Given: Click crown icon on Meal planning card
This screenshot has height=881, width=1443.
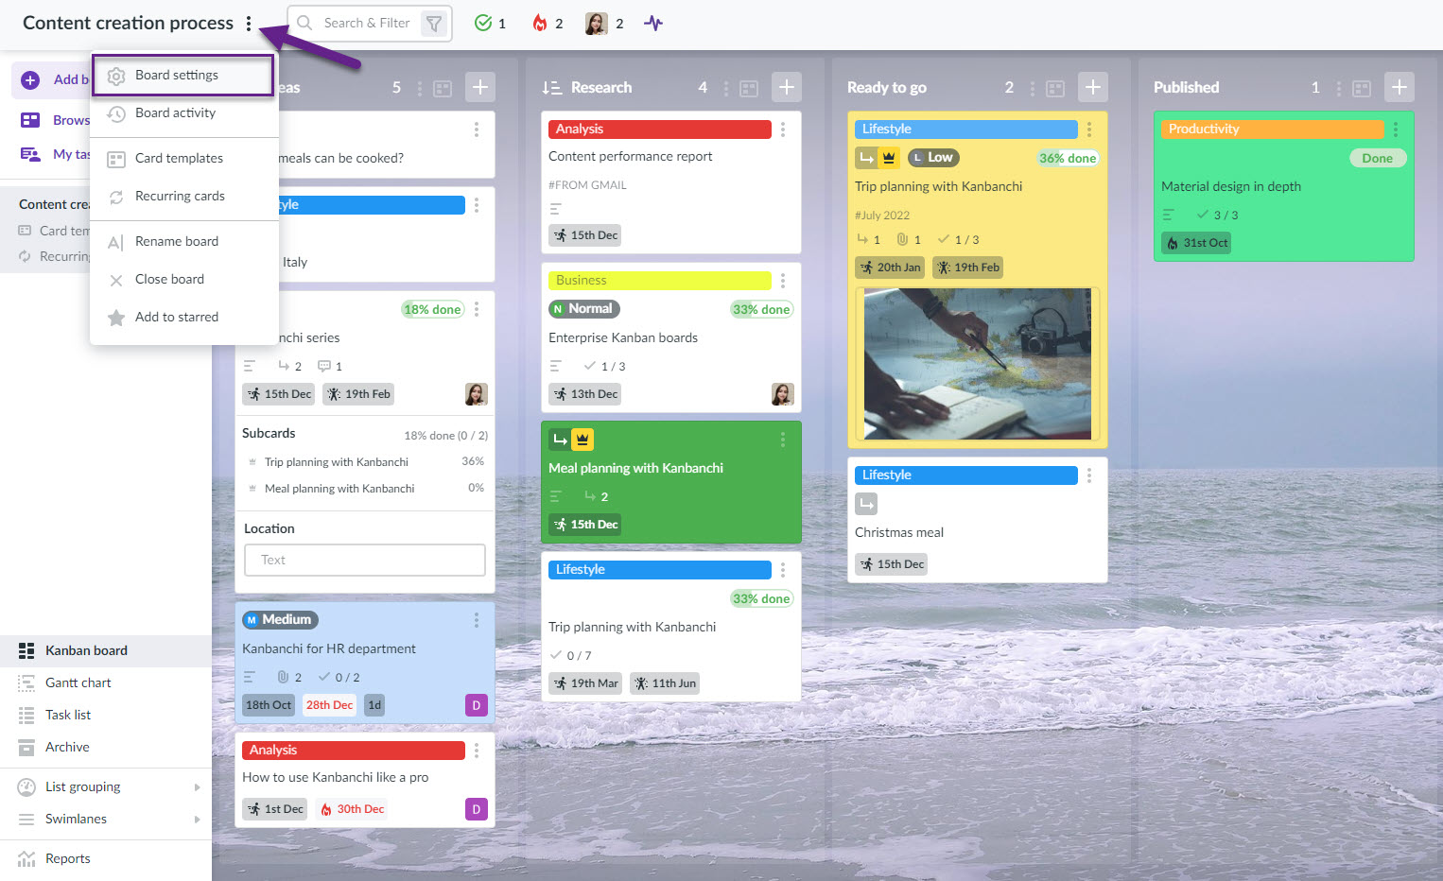Looking at the screenshot, I should pyautogui.click(x=582, y=440).
